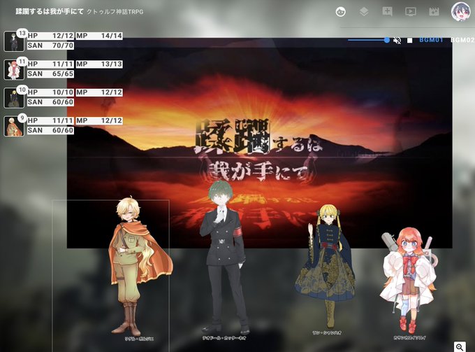The width and height of the screenshot is (475, 352).
Task: Open the add marker panel icon
Action: pos(387,12)
